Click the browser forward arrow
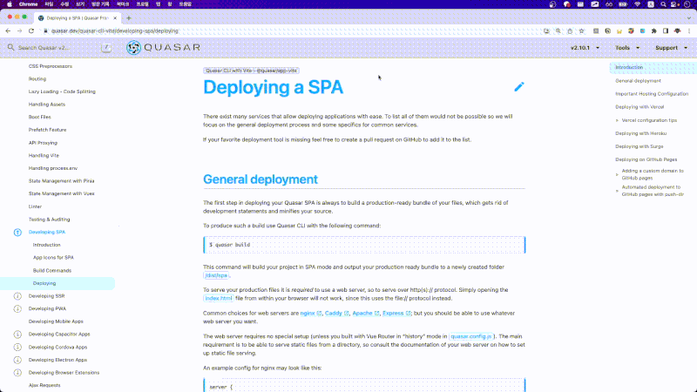 click(x=19, y=31)
